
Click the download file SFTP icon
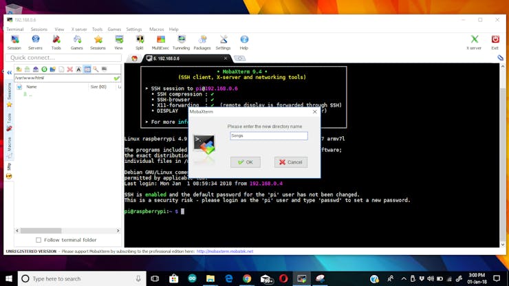coord(28,69)
